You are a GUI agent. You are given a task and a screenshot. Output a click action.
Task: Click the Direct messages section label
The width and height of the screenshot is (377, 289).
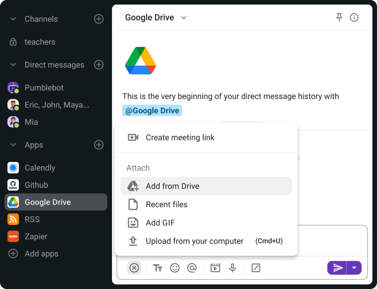[54, 65]
